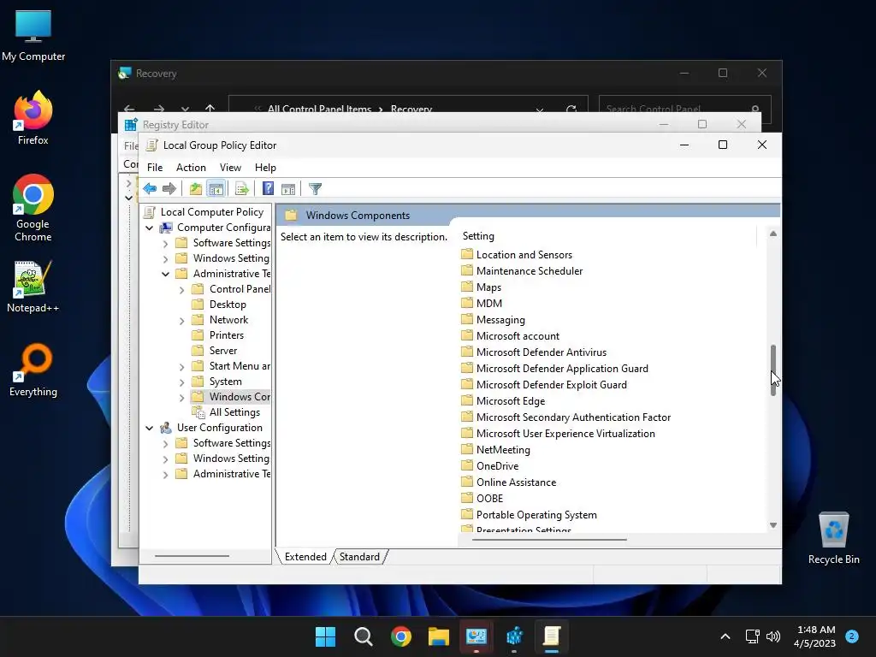This screenshot has height=657, width=876.
Task: Click the Export List toolbar icon
Action: point(242,189)
